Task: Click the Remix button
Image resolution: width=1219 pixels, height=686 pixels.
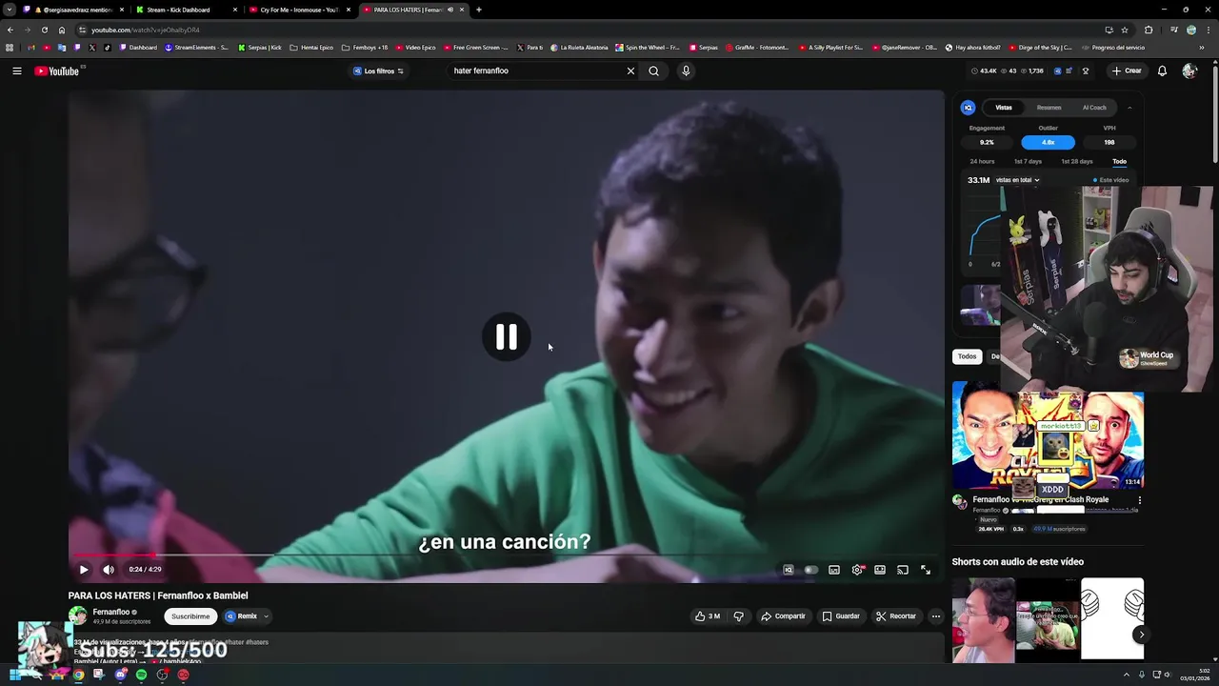Action: coord(241,616)
